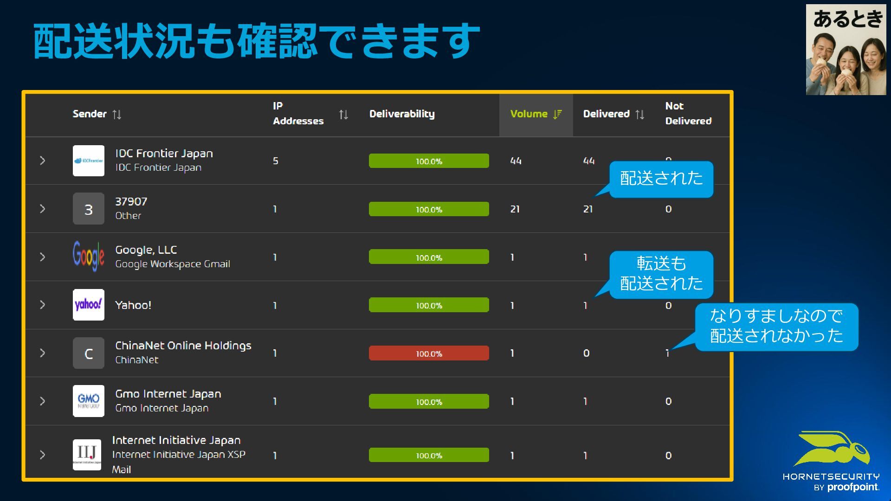The width and height of the screenshot is (891, 501).
Task: Click ChinaNet's red deliverability bar
Action: coord(428,353)
